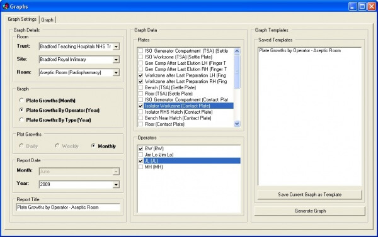The width and height of the screenshot is (378, 237).
Task: Select the Monthly plot growths option
Action: [93, 146]
